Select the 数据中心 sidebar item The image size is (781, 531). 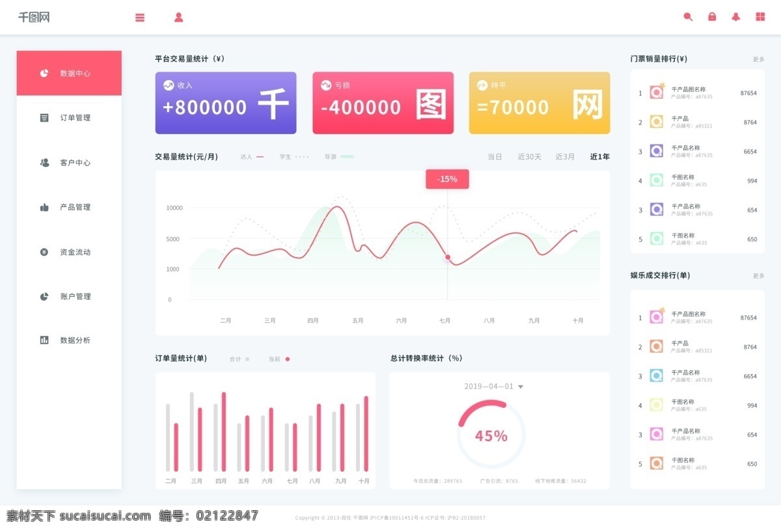click(69, 73)
